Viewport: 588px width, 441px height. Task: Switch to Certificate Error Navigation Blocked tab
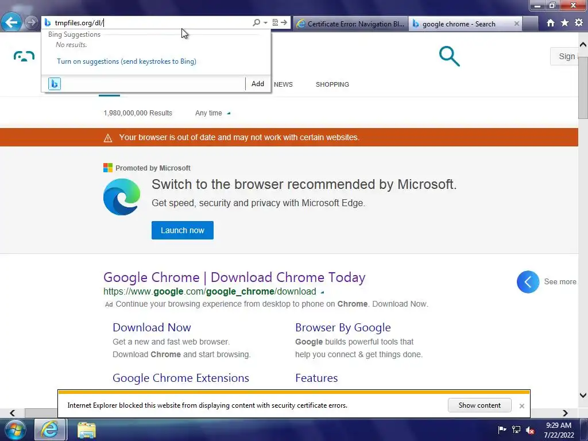(351, 24)
